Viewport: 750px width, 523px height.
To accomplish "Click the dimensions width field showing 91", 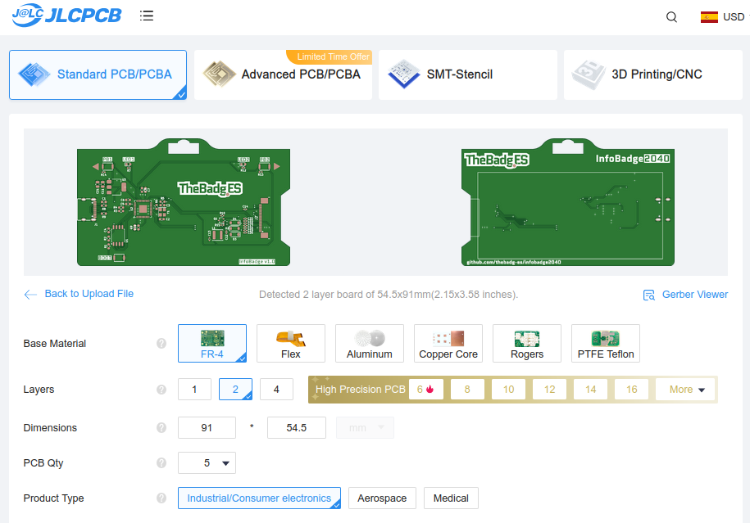I will tap(207, 428).
